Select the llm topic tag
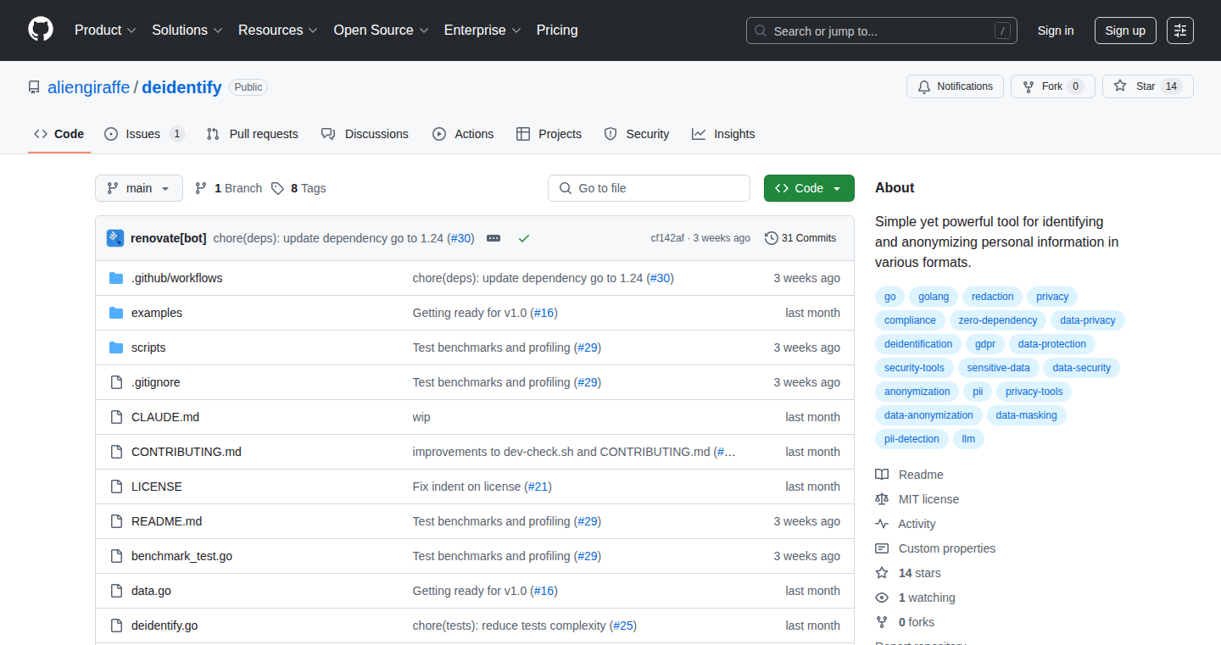This screenshot has width=1221, height=645. pos(968,439)
